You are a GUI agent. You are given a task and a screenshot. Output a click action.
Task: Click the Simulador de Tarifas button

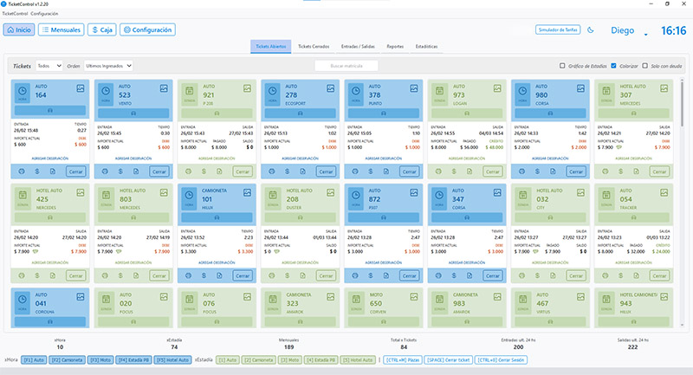click(557, 29)
